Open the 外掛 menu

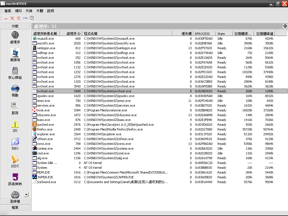pyautogui.click(x=29, y=11)
